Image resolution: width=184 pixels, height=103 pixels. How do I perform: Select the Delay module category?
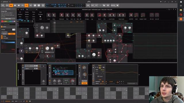pyautogui.click(x=34, y=17)
